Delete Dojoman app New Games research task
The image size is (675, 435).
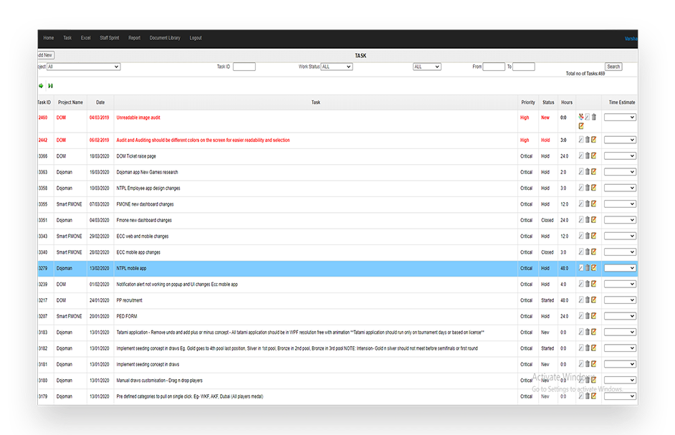click(587, 171)
